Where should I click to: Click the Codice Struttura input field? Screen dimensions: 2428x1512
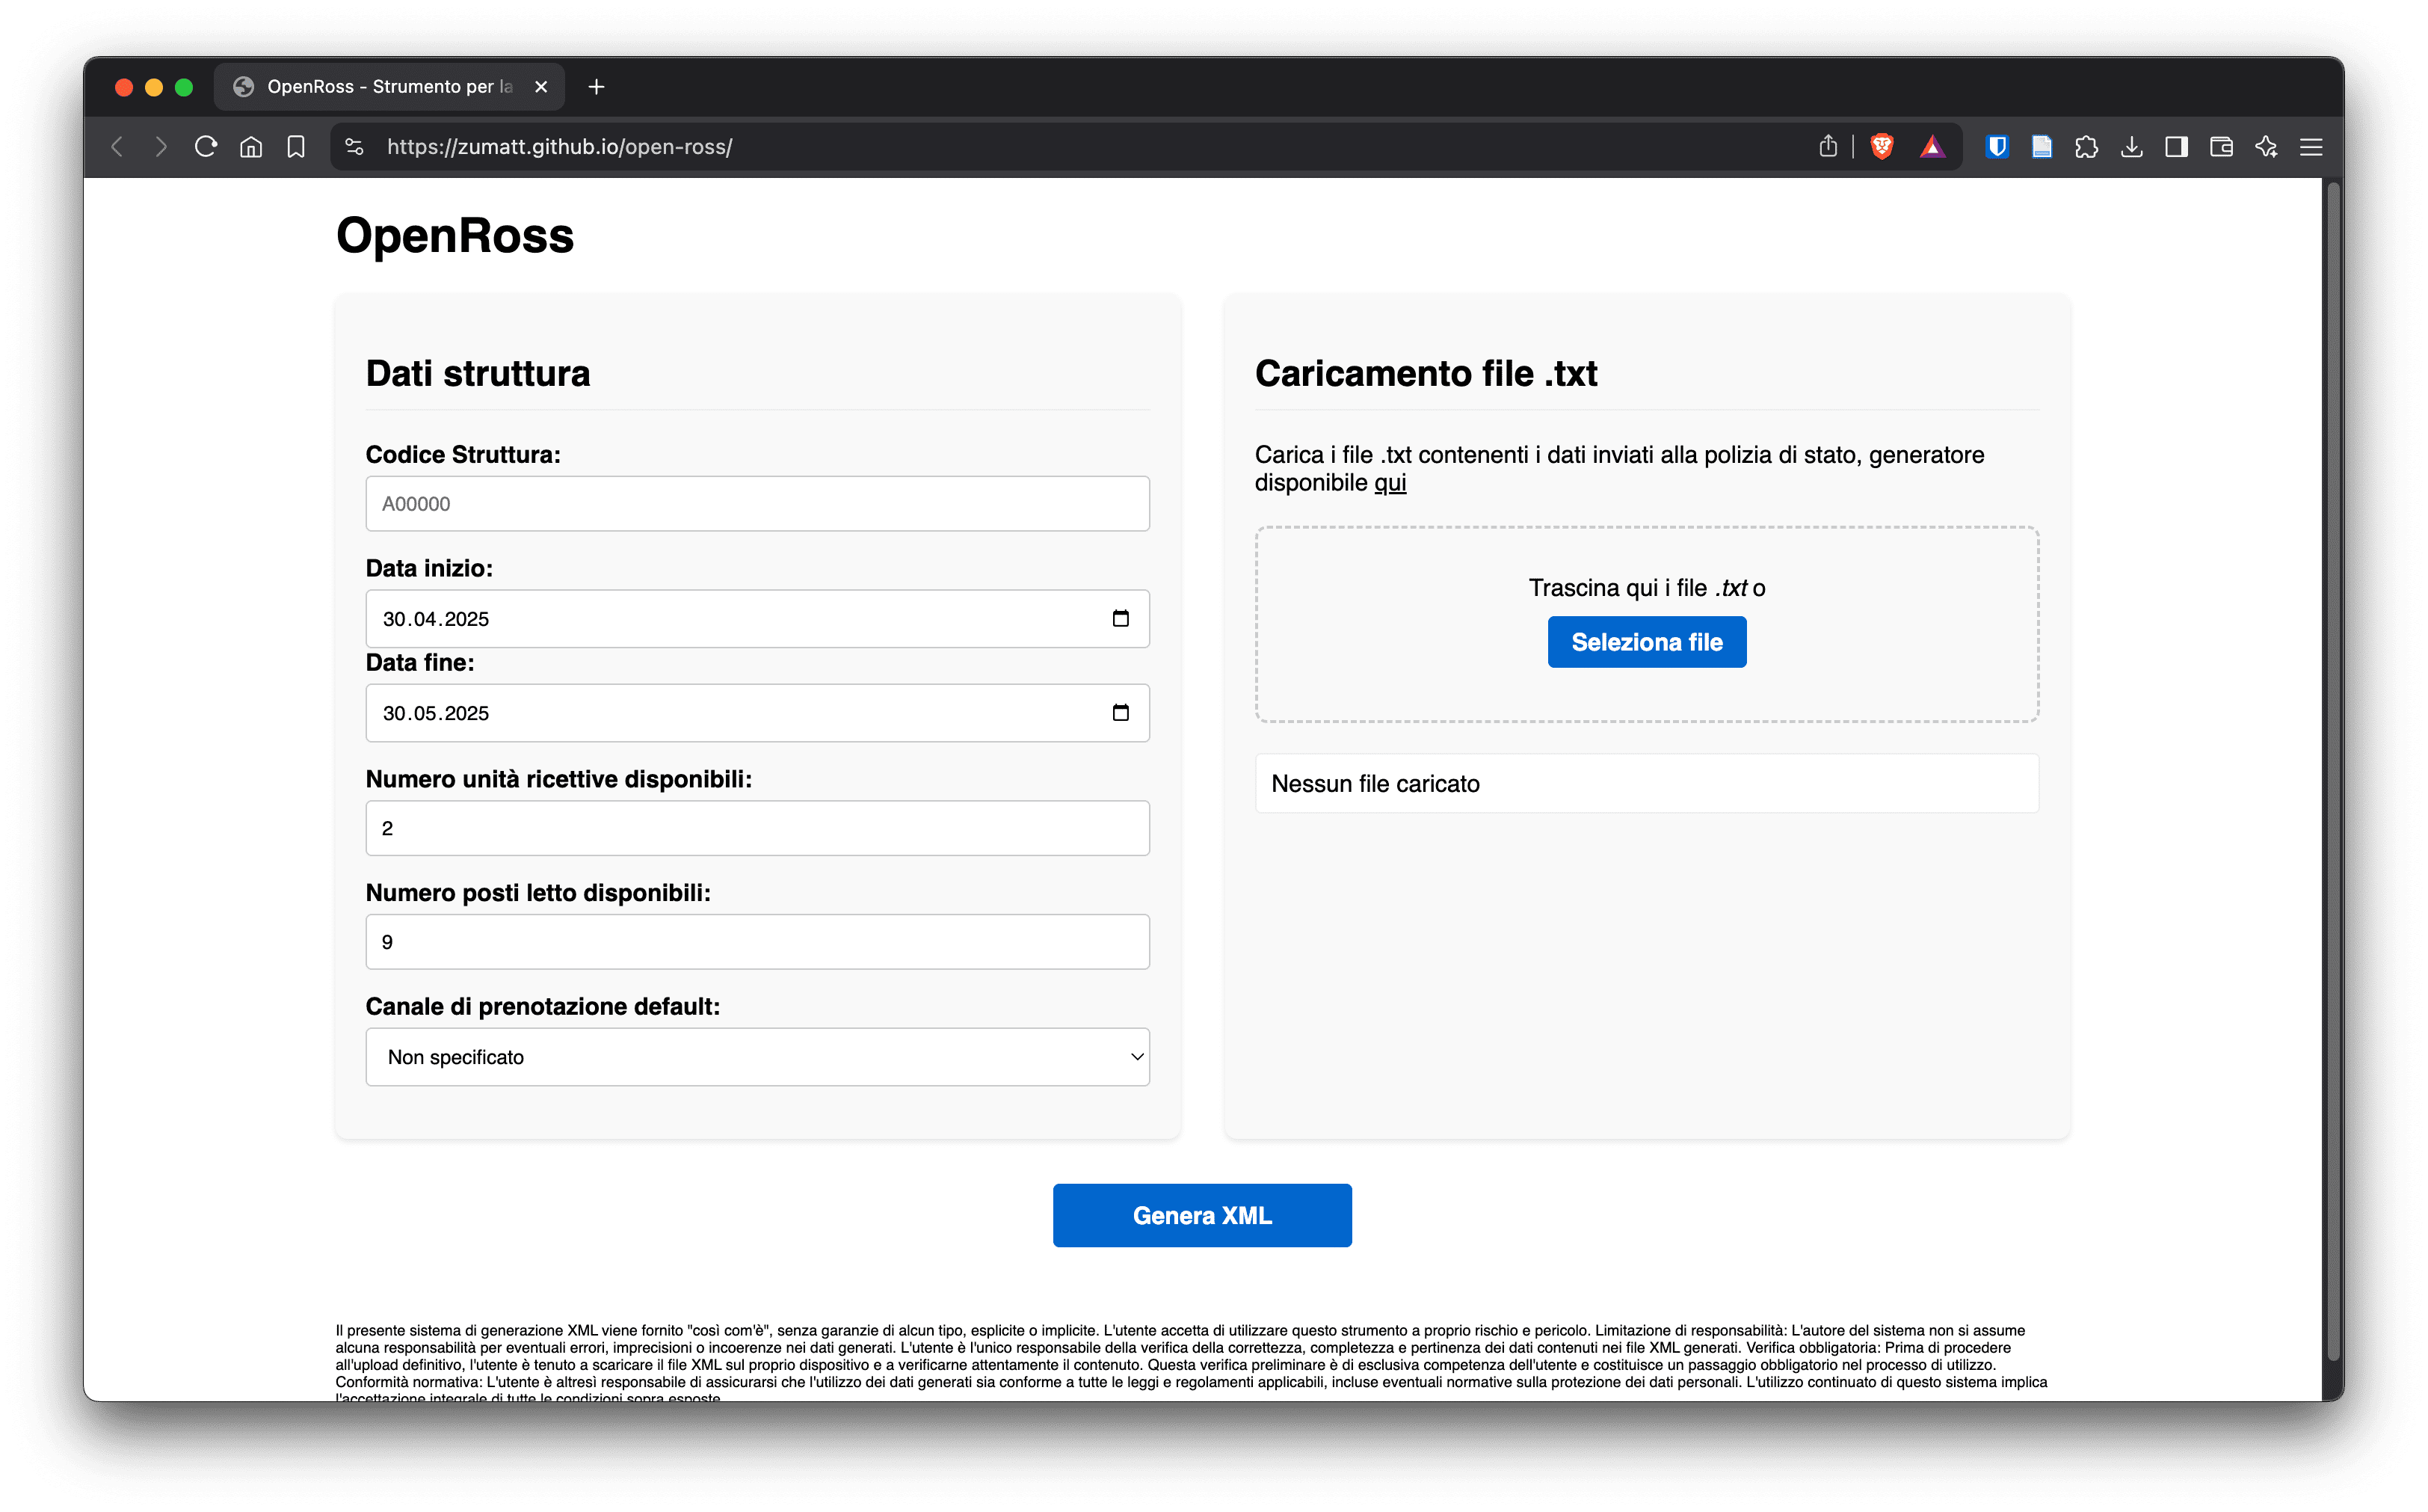click(757, 504)
